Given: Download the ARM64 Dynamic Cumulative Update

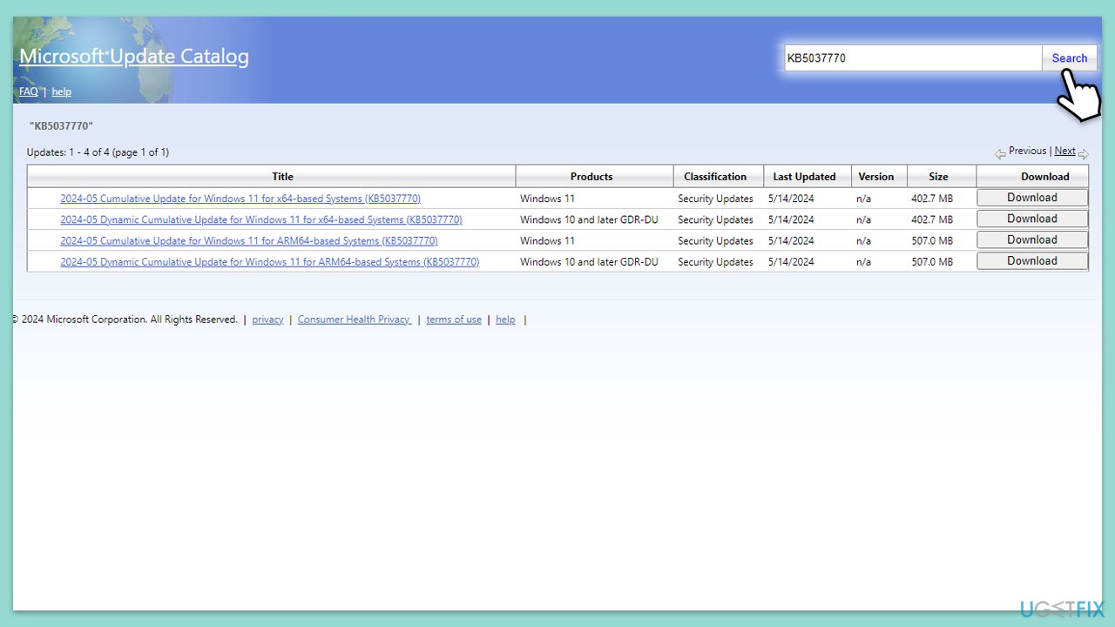Looking at the screenshot, I should click(1032, 260).
